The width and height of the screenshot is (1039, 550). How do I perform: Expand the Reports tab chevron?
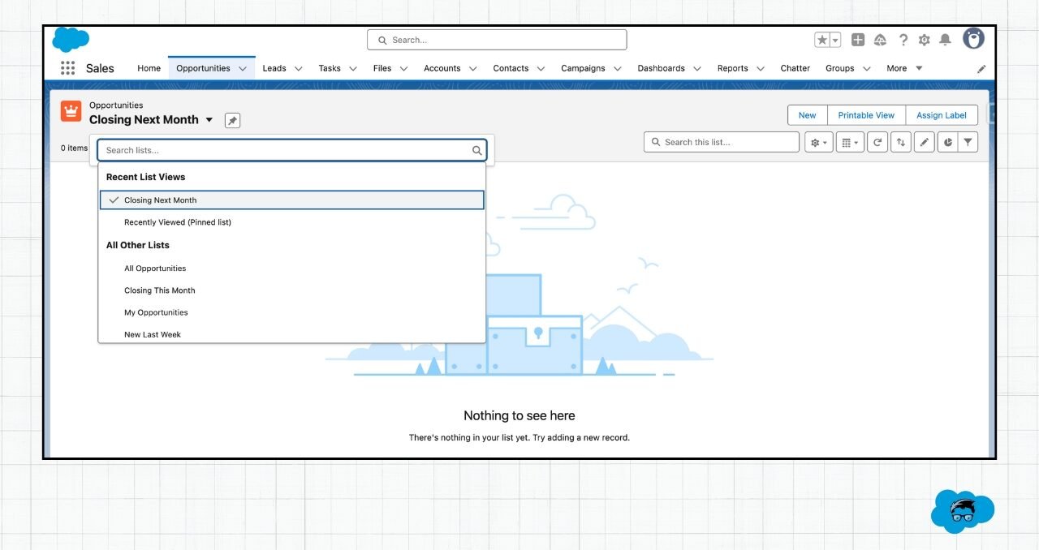tap(761, 69)
